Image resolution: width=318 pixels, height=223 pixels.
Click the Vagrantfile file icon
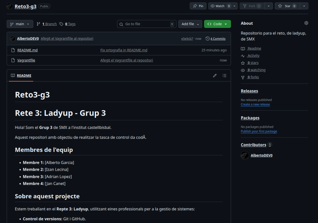[13, 60]
